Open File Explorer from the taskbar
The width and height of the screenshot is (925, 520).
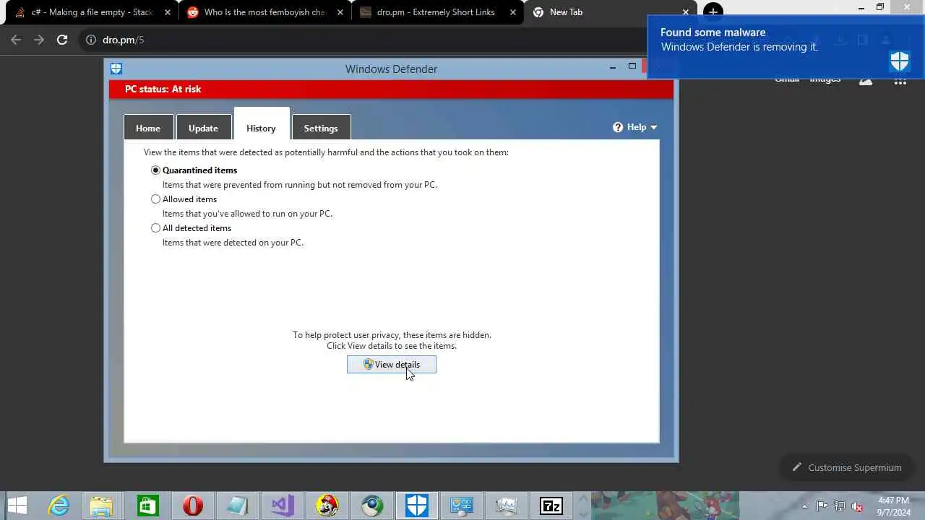click(x=102, y=506)
